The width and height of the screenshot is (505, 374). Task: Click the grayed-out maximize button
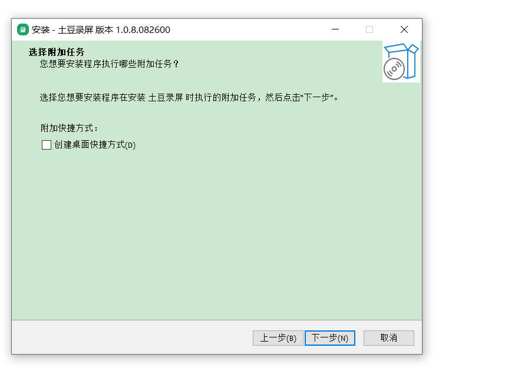pos(369,29)
